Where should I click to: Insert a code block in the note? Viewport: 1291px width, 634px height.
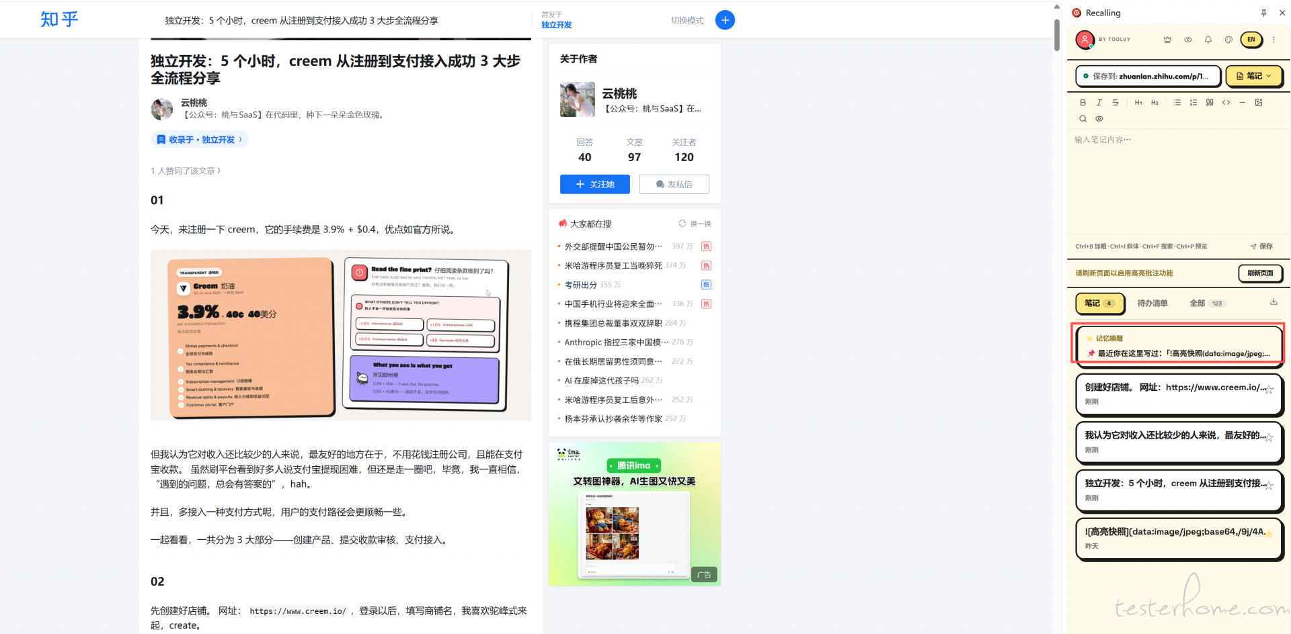[x=1226, y=103]
